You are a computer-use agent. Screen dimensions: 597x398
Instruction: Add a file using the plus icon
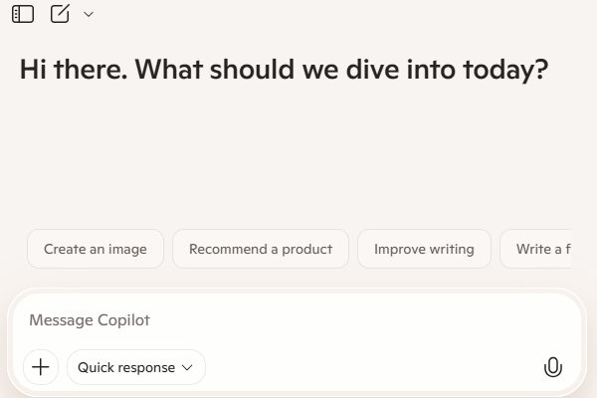(x=41, y=367)
